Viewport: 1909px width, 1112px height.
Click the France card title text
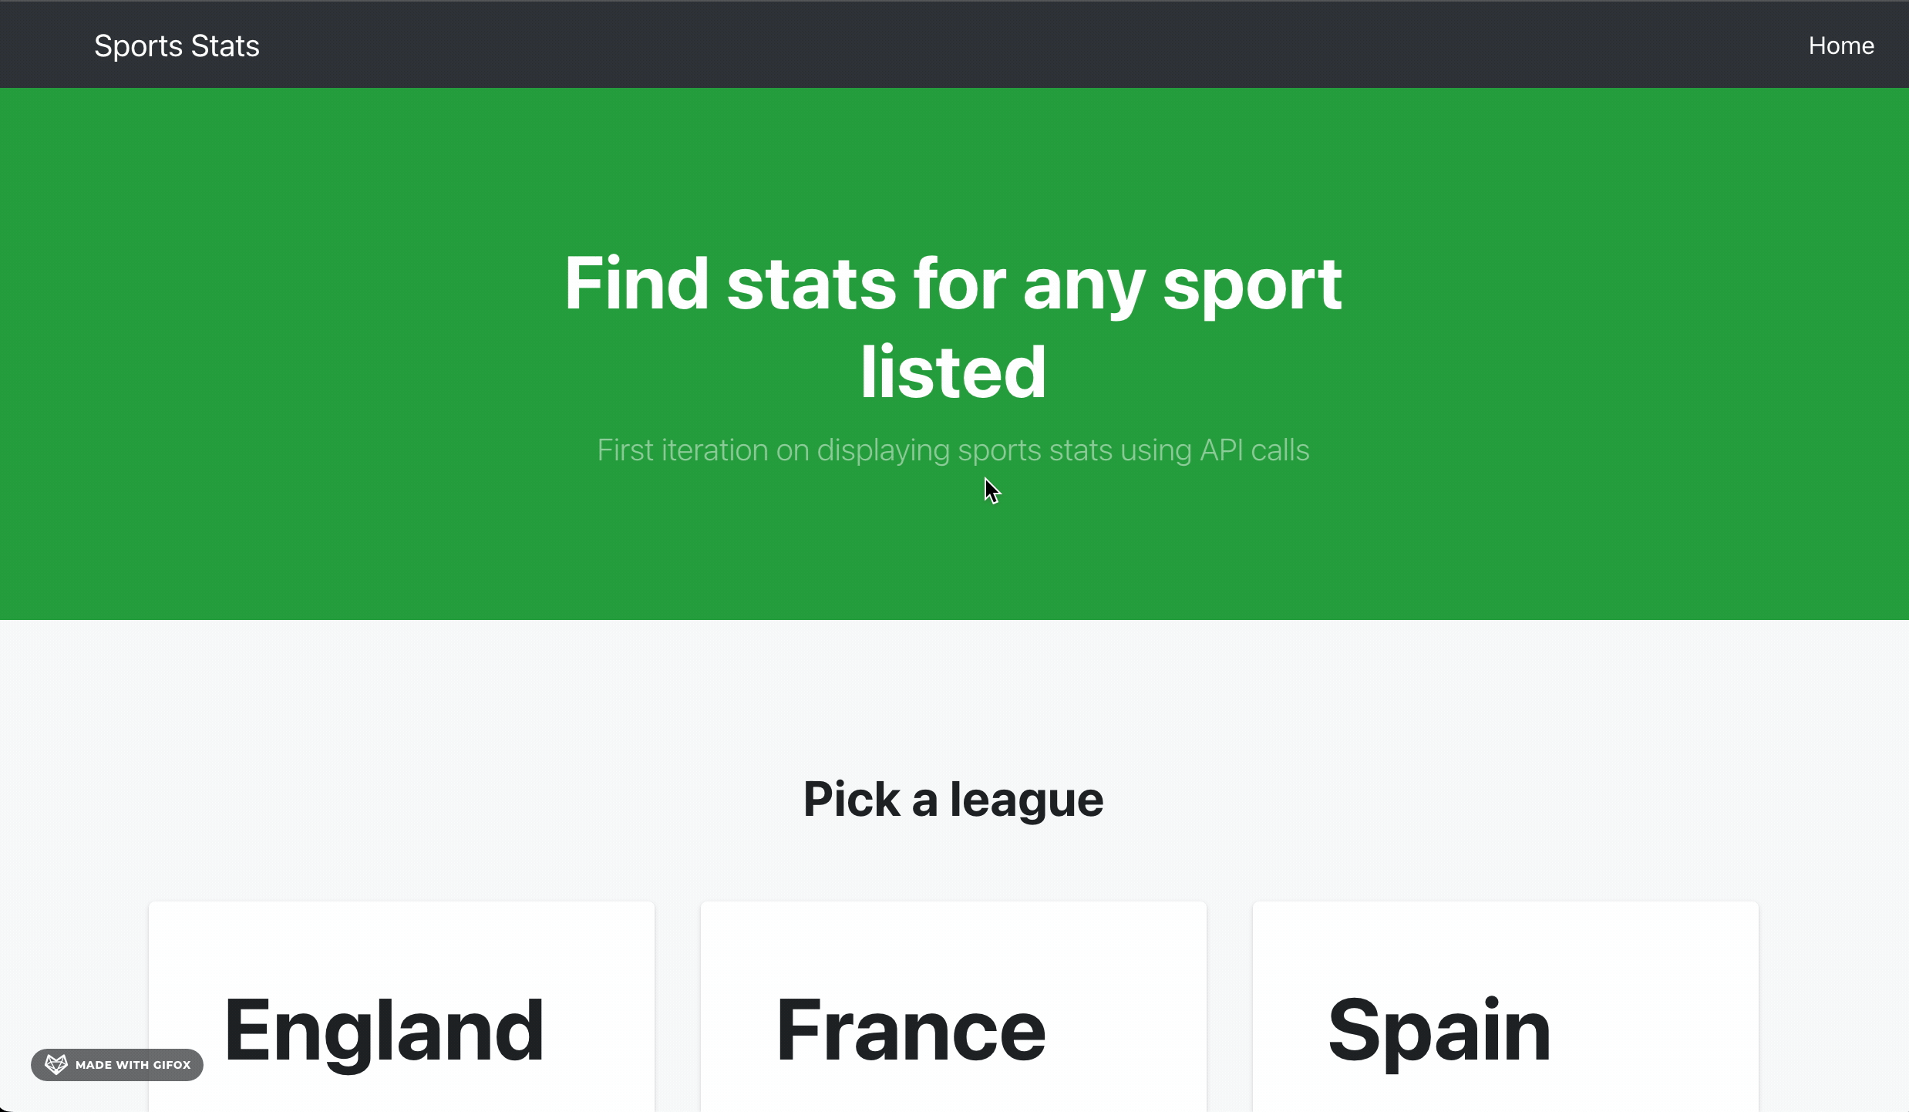coord(911,1030)
